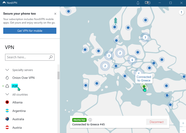
Task: Click Get VPN for mobile button
Action: [x=30, y=31]
